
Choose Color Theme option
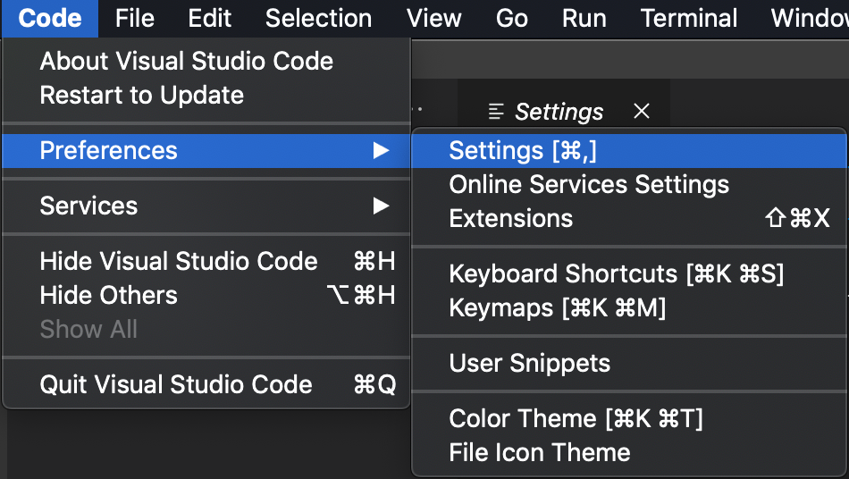628,418
